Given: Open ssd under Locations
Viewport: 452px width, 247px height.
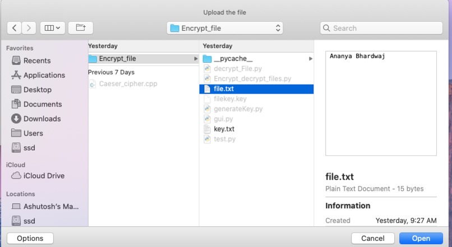Looking at the screenshot, I should tap(29, 221).
